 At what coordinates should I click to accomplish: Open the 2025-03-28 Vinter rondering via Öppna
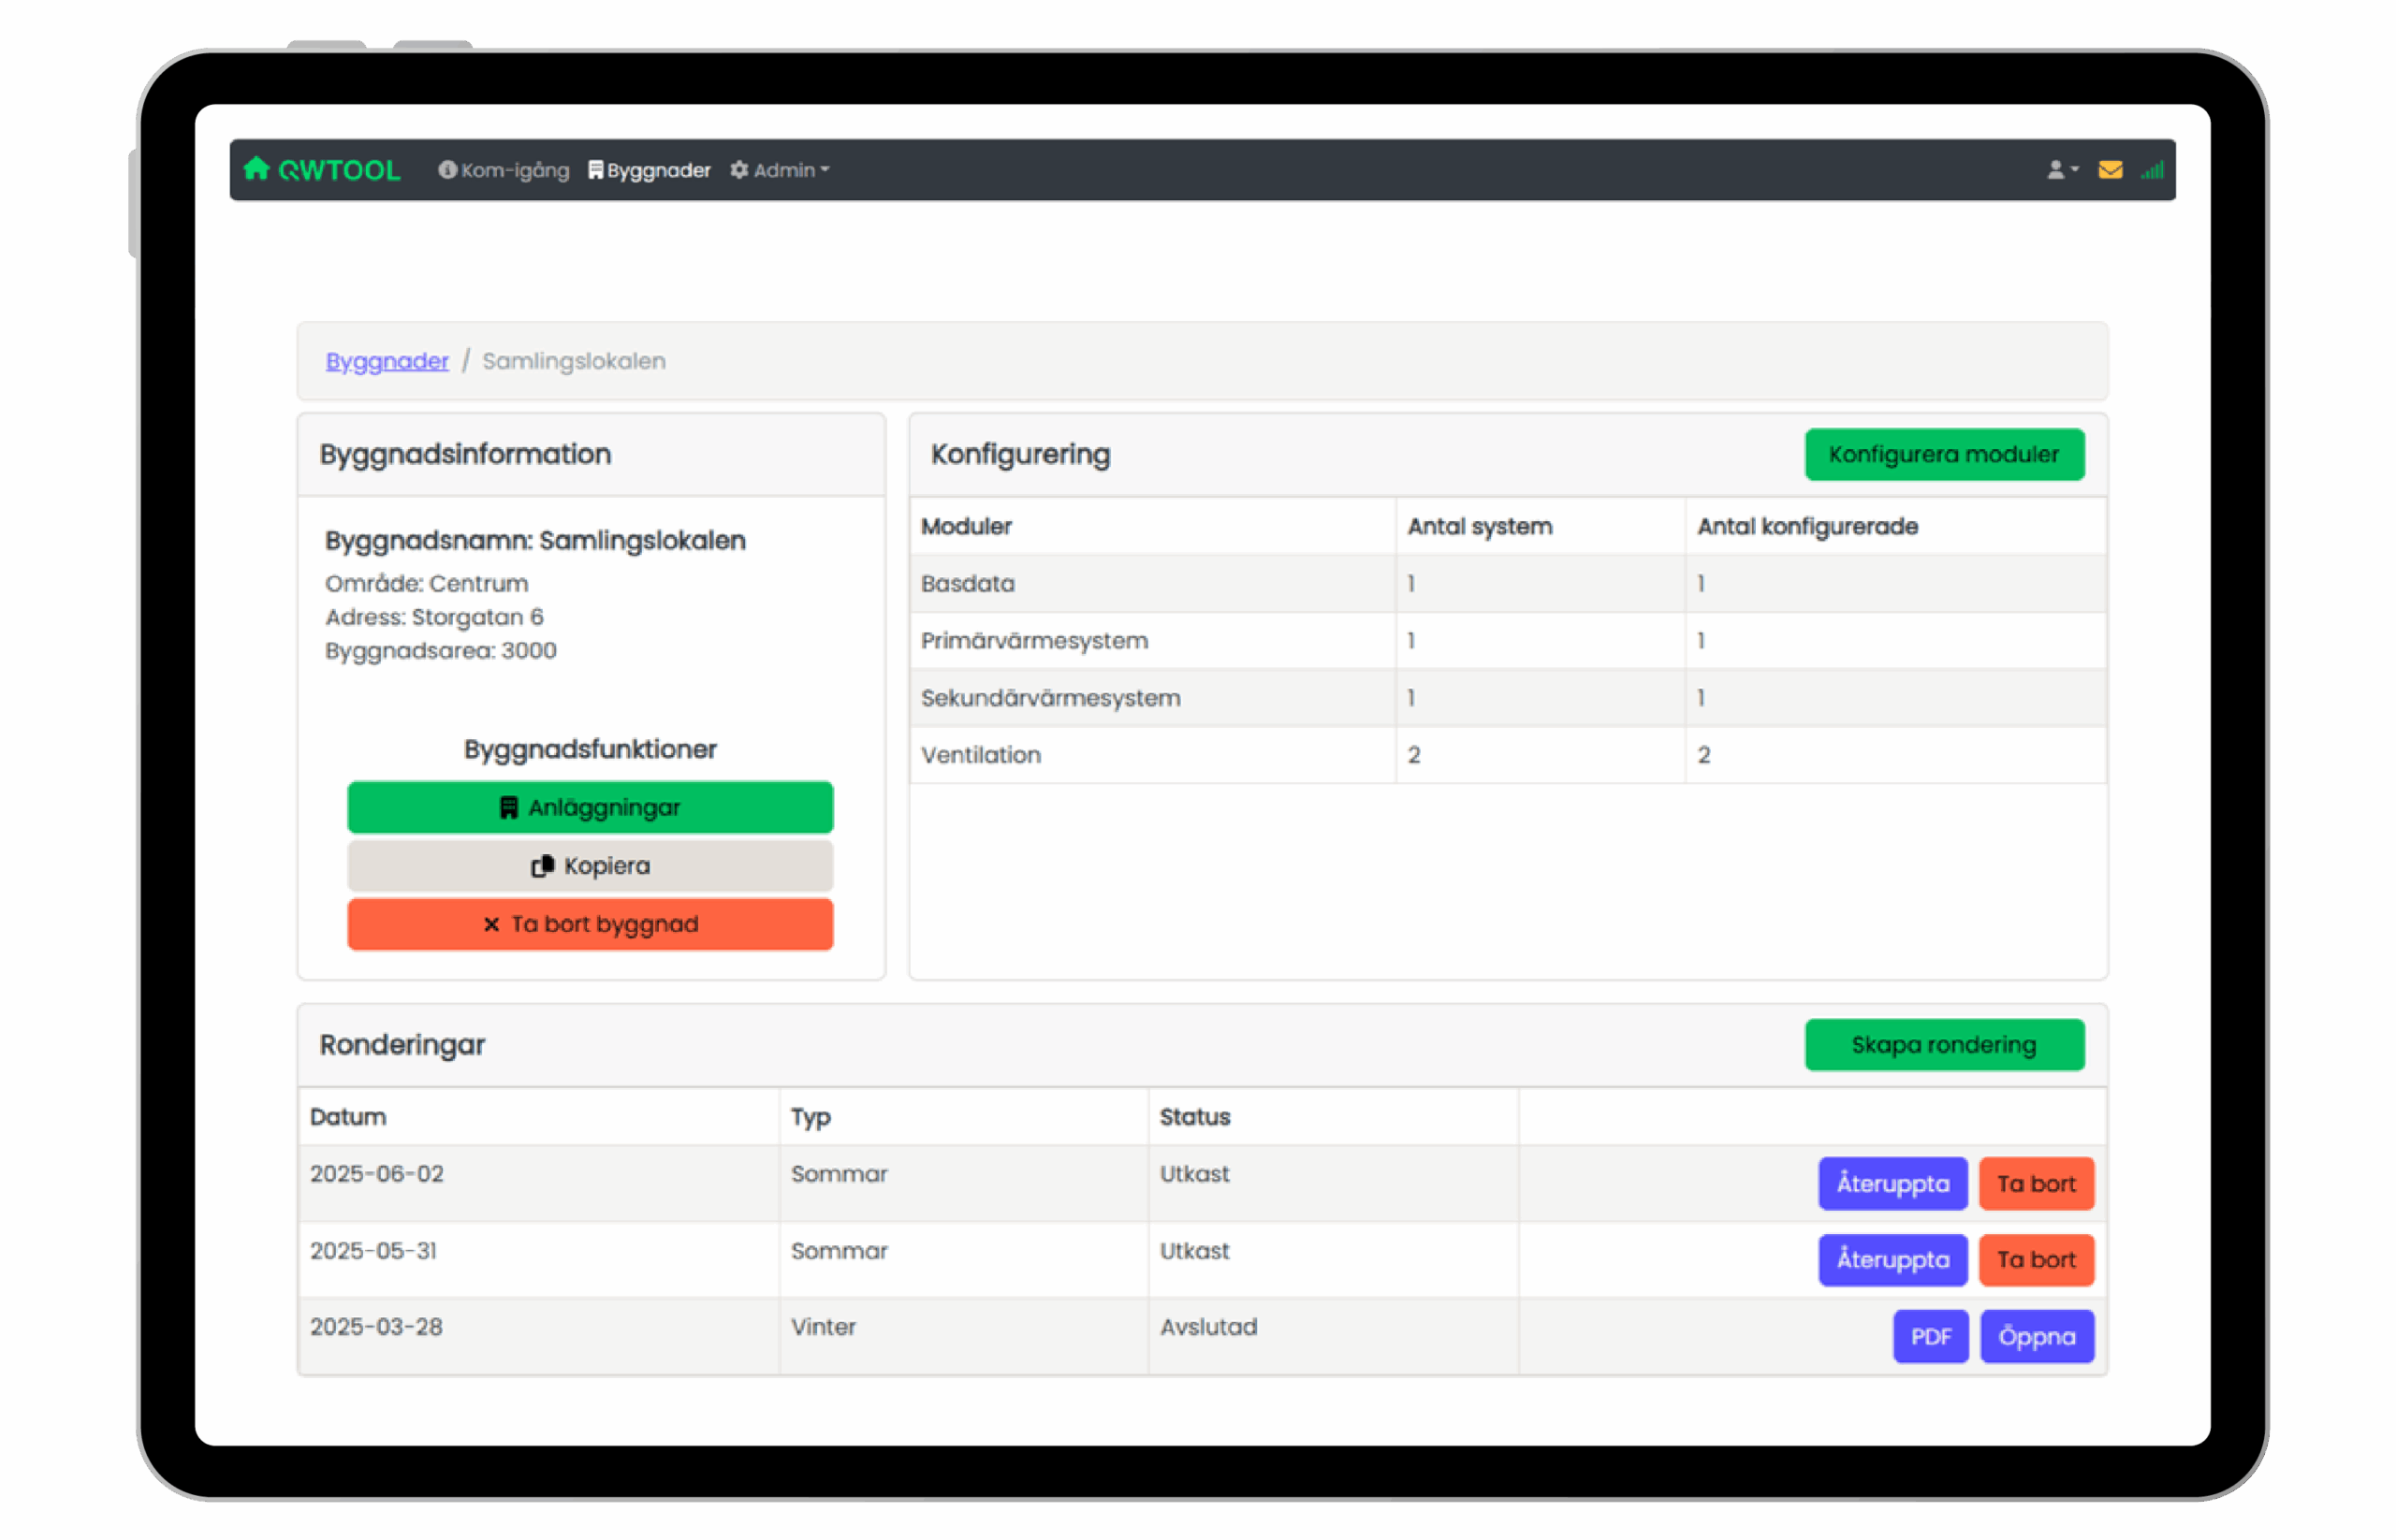point(2036,1337)
